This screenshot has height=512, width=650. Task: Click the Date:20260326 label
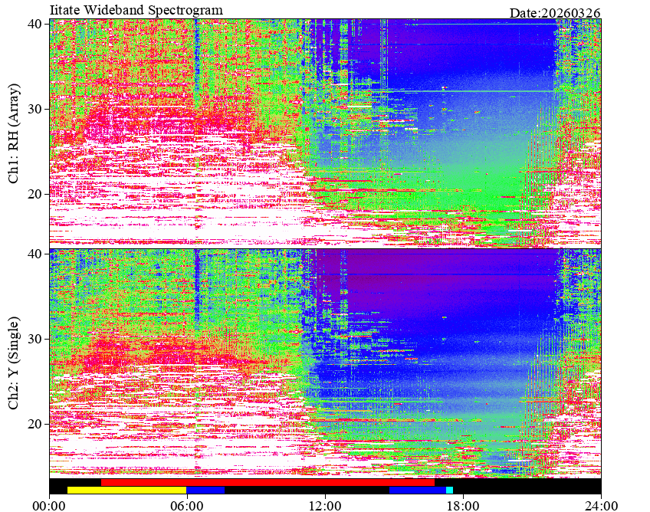tap(555, 13)
